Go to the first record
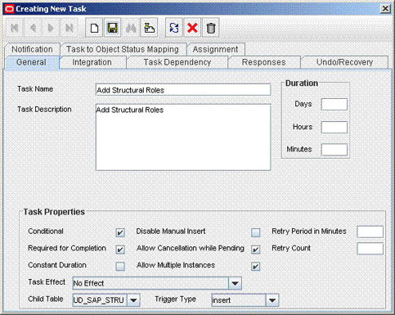Image resolution: width=395 pixels, height=315 pixels. tap(14, 28)
